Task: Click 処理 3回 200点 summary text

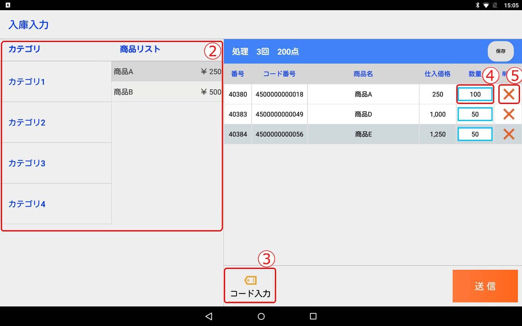Action: click(265, 51)
